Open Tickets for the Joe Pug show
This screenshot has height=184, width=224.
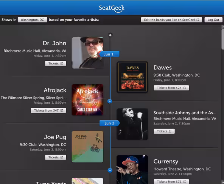click(56, 157)
